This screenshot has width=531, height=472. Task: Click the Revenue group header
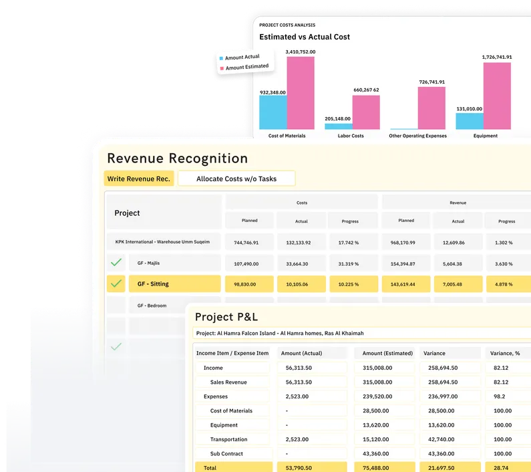tap(458, 203)
